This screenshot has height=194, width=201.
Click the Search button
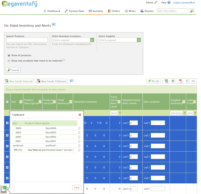click(13, 70)
